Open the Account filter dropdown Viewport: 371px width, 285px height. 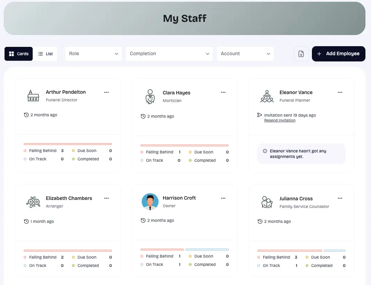[245, 54]
